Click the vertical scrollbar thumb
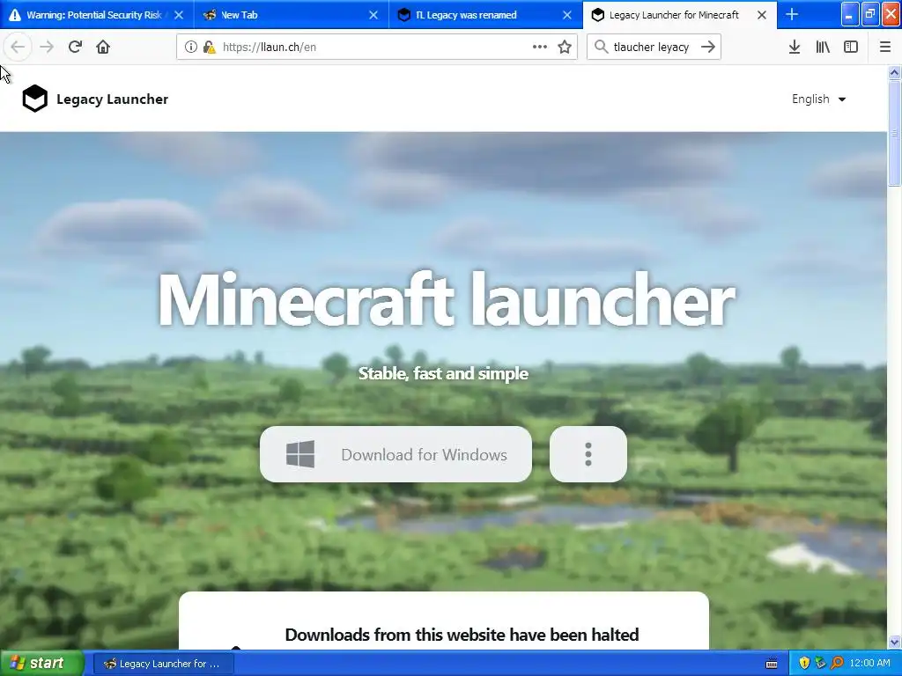Image resolution: width=902 pixels, height=676 pixels. pos(894,134)
